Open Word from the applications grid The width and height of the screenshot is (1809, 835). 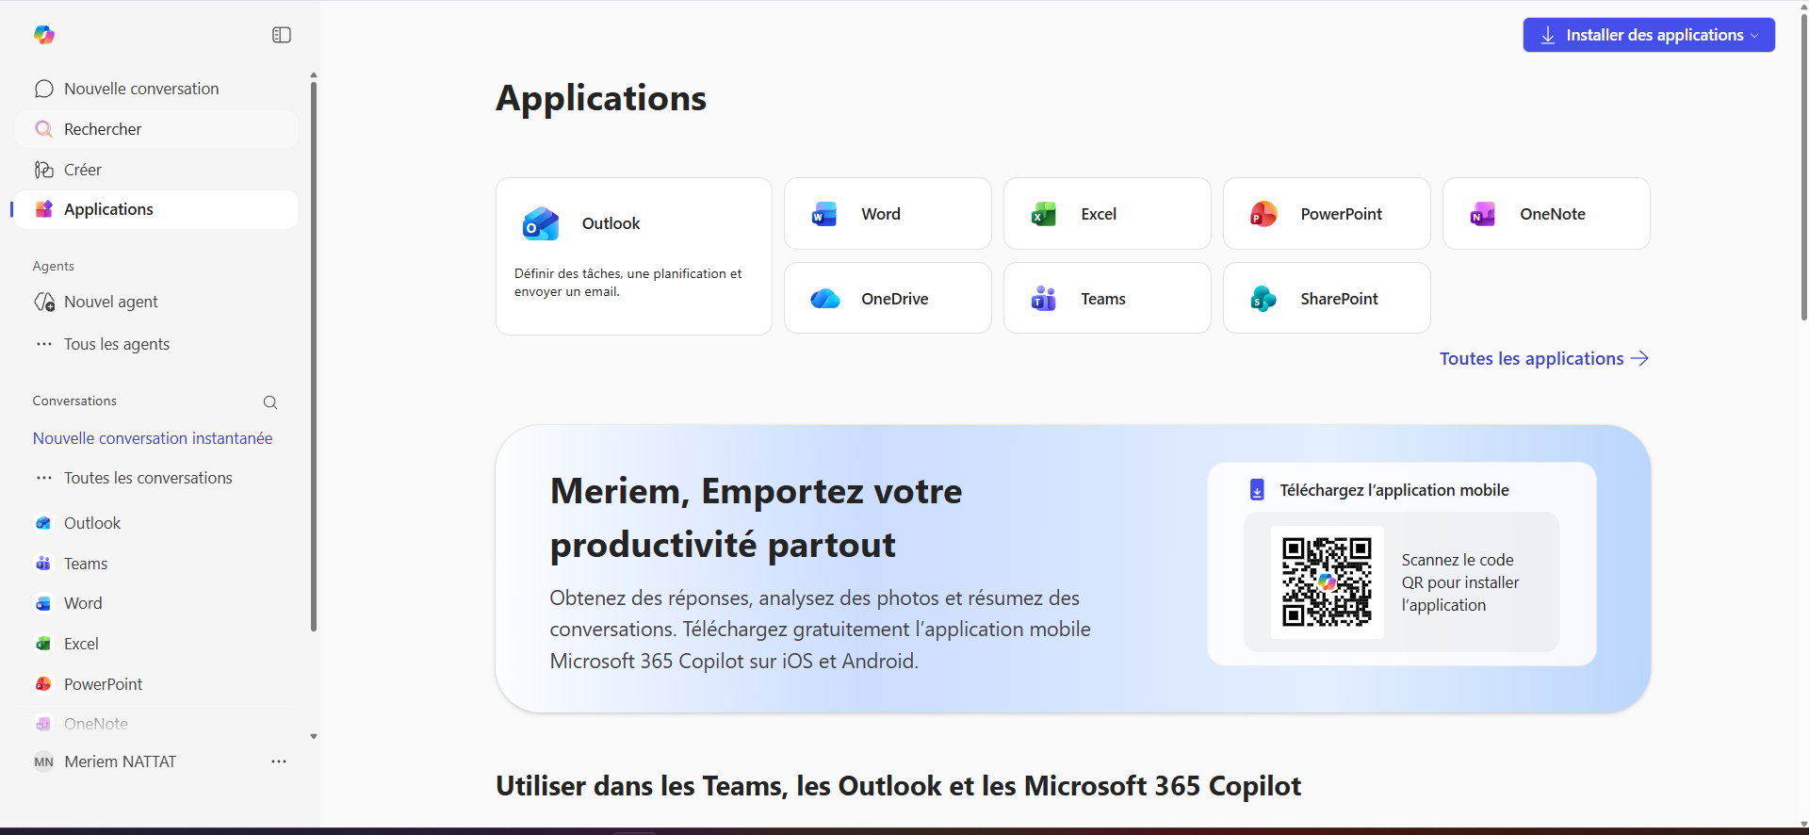tap(887, 214)
